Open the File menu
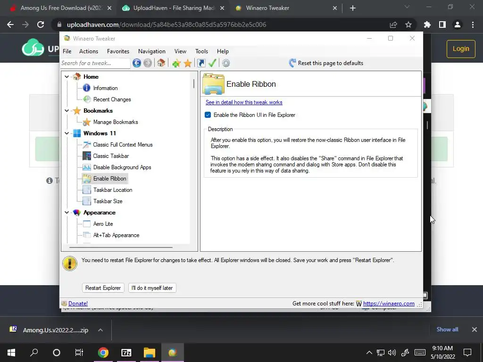This screenshot has width=483, height=362. pos(67,51)
